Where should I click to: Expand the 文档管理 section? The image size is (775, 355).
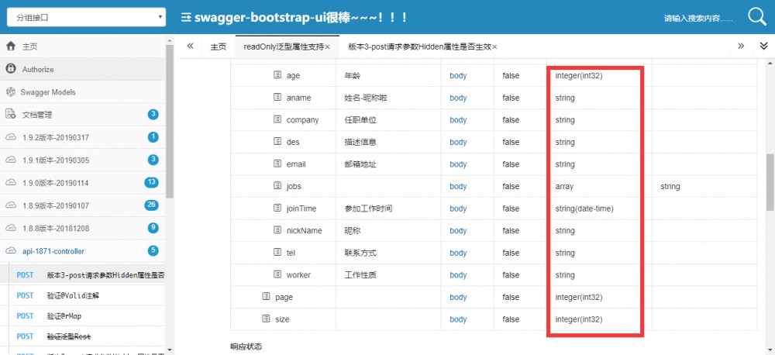tap(83, 115)
